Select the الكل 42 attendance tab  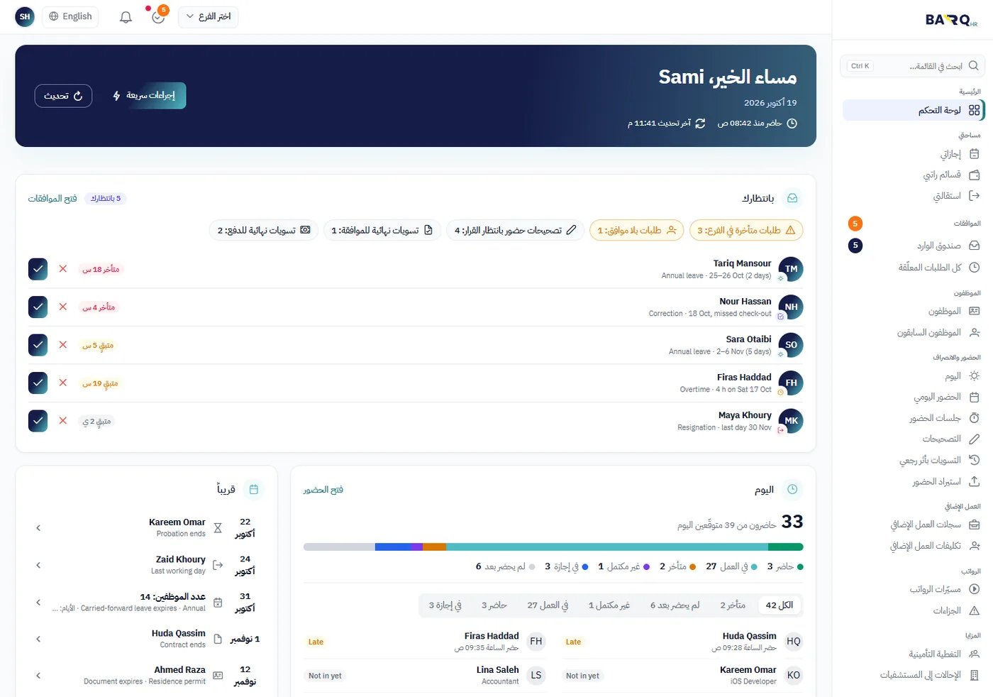[x=780, y=605]
